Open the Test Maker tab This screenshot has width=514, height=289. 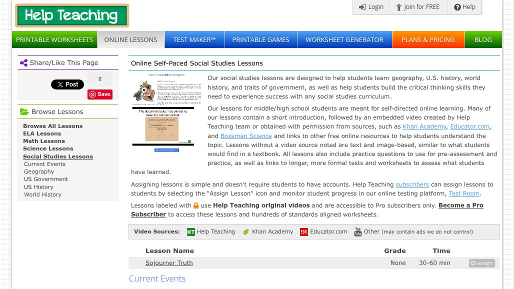[x=194, y=39]
